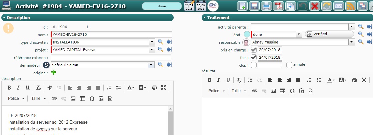Print the activity using the printer icon

(x=266, y=6)
